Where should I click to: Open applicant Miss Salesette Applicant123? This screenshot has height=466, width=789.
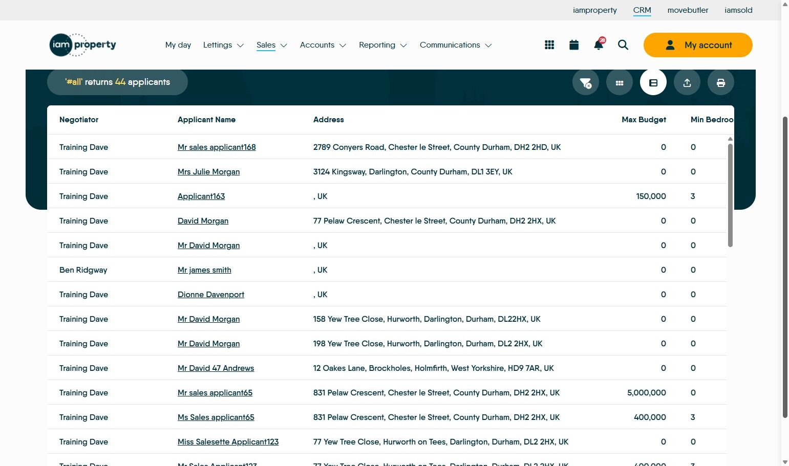click(228, 442)
